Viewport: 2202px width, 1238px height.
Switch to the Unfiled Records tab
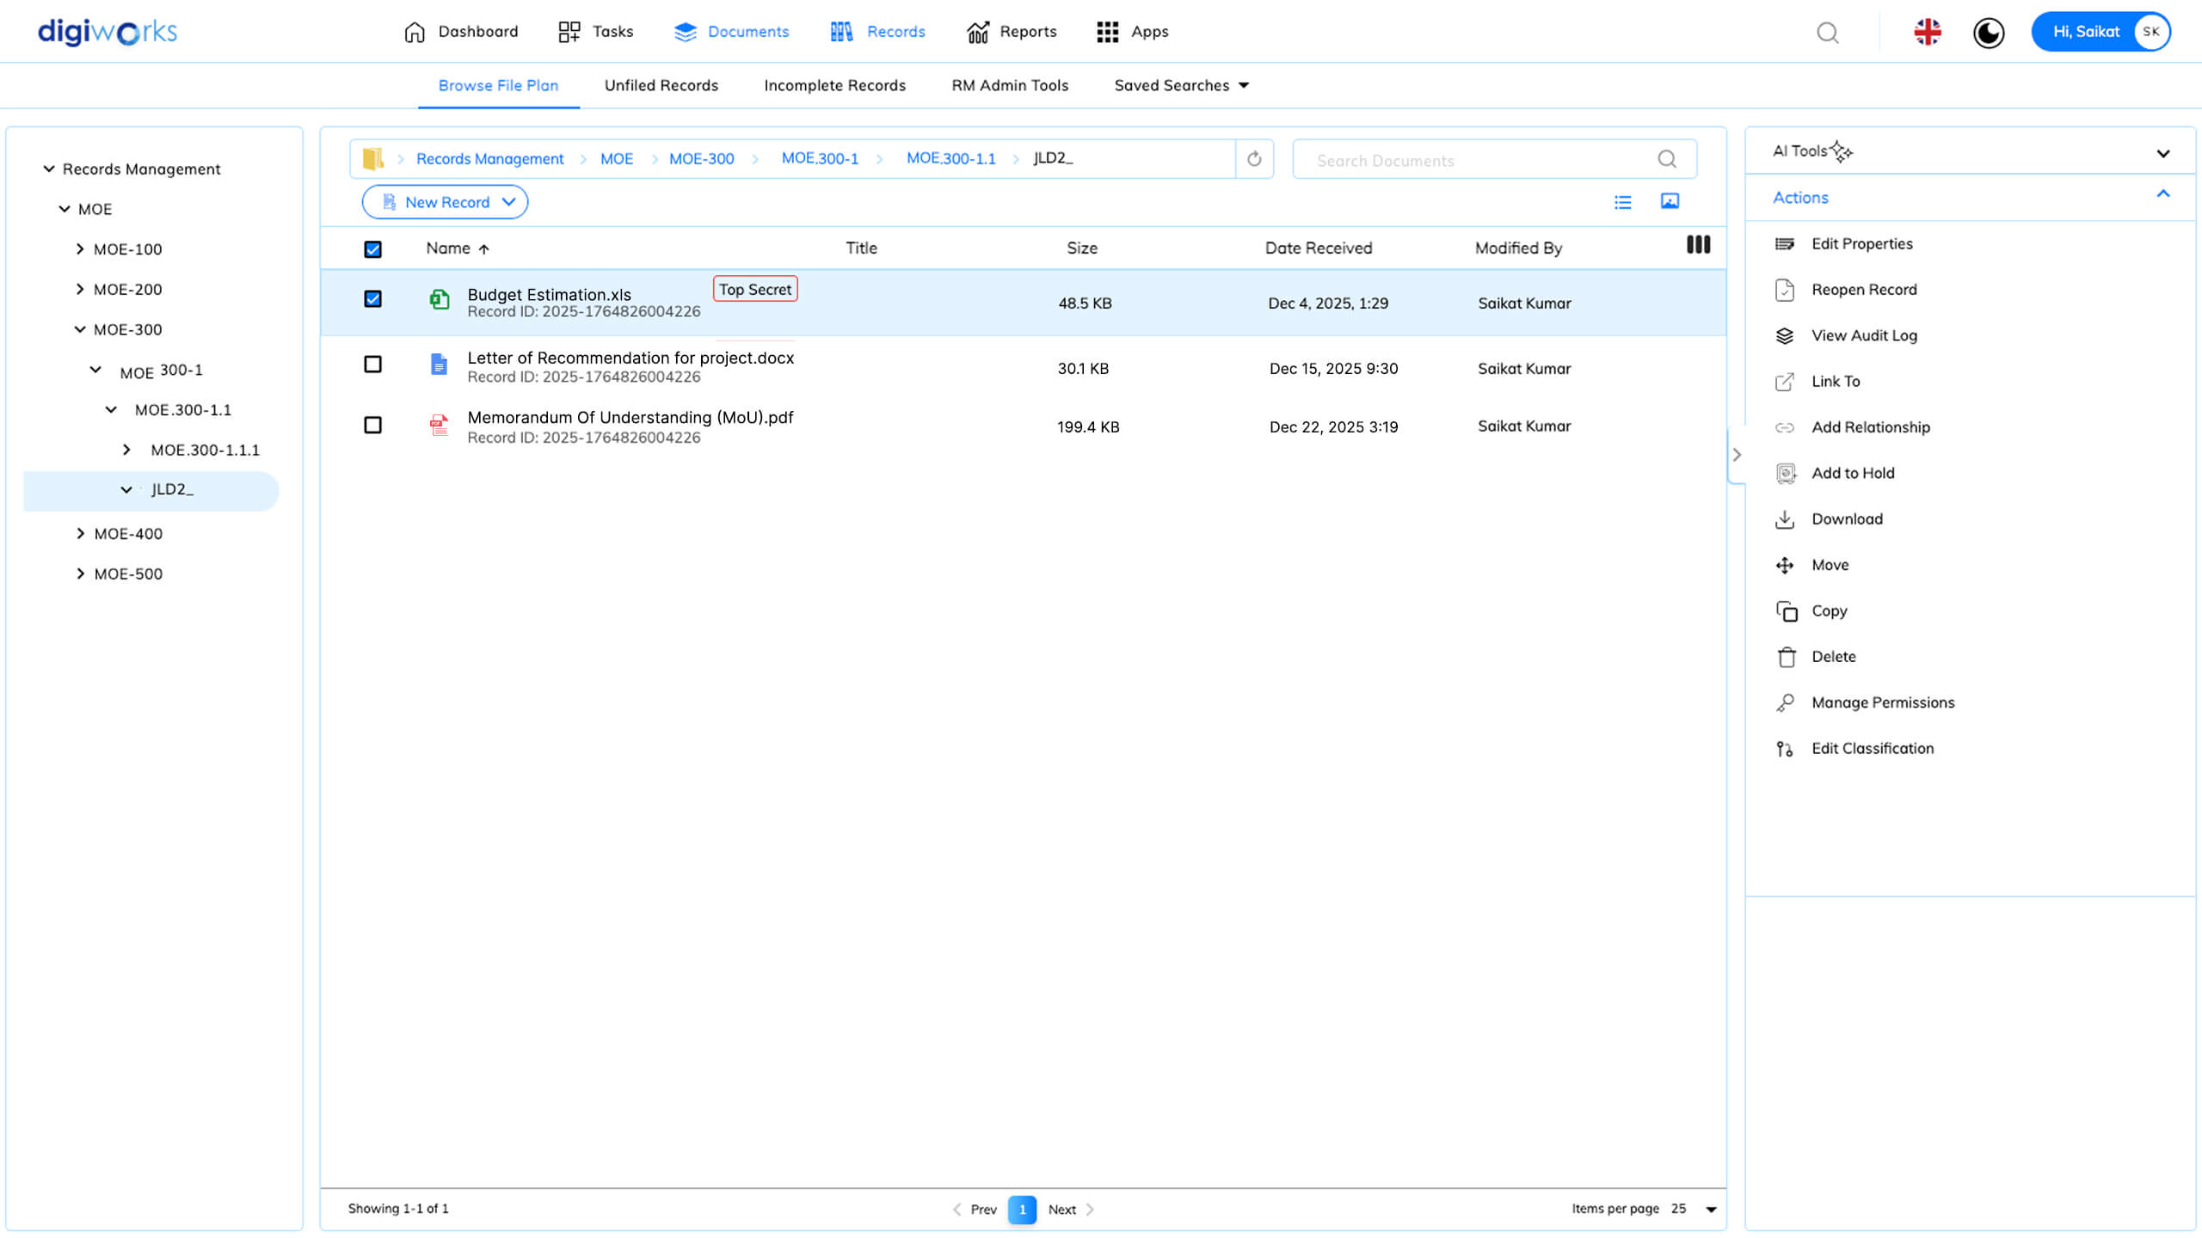[x=661, y=85]
